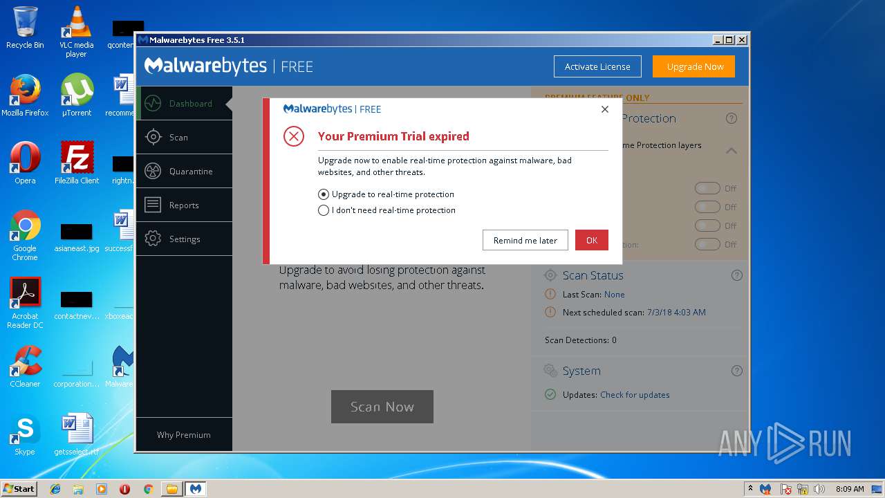
Task: Close the trial expired dialog
Action: coord(605,109)
